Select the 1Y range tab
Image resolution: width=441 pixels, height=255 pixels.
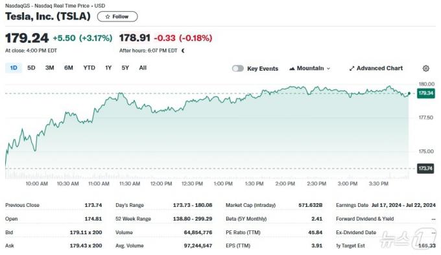pyautogui.click(x=108, y=68)
